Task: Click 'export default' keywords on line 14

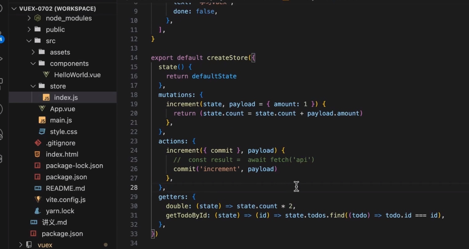Action: point(177,58)
